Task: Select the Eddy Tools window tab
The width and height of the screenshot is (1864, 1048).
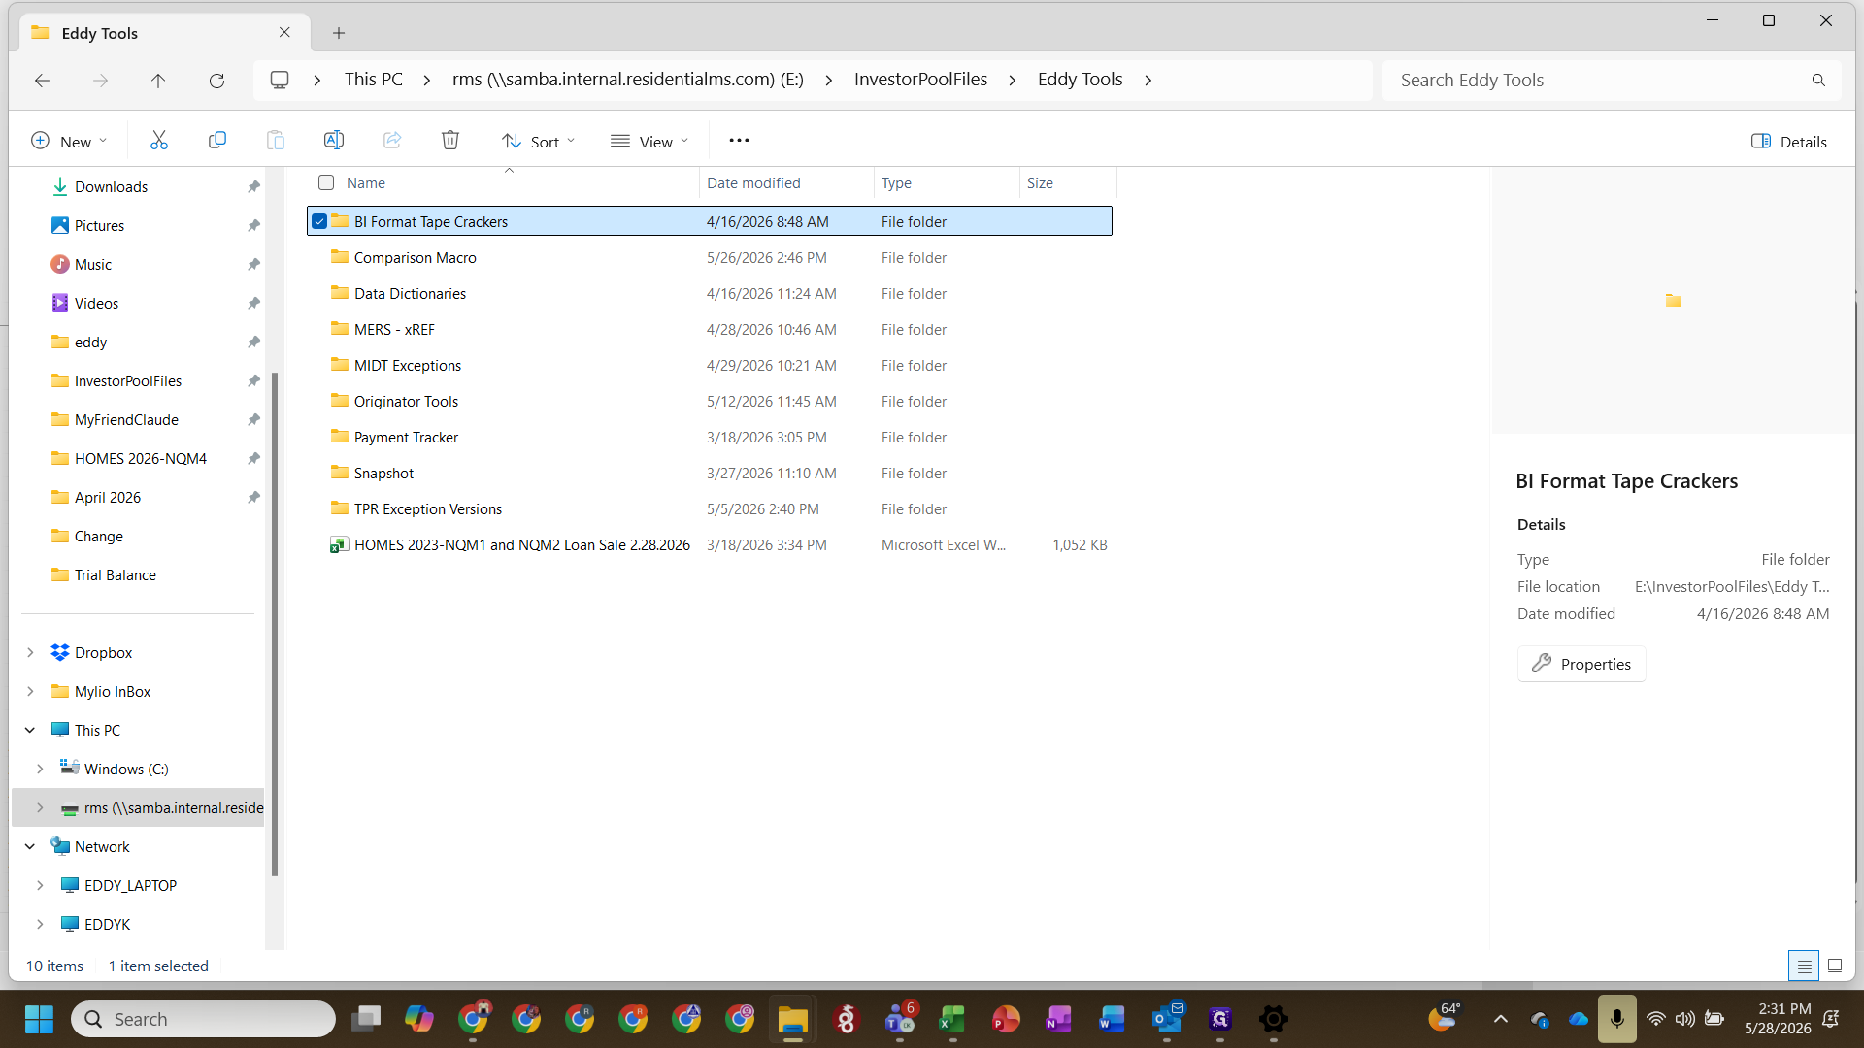Action: [x=163, y=33]
